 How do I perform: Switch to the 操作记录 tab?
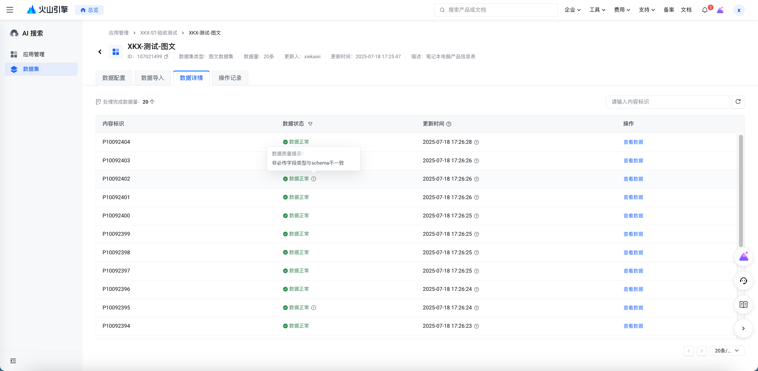230,78
